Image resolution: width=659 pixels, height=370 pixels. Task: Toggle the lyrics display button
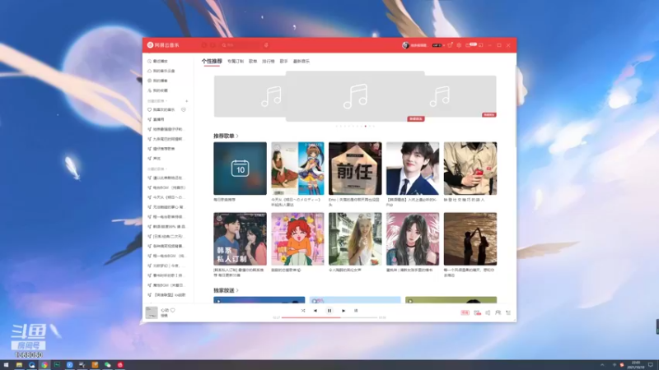point(356,311)
